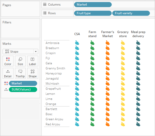Select the McIntosh row label
Viewport: 155px width, 136px height.
pyautogui.click(x=52, y=84)
